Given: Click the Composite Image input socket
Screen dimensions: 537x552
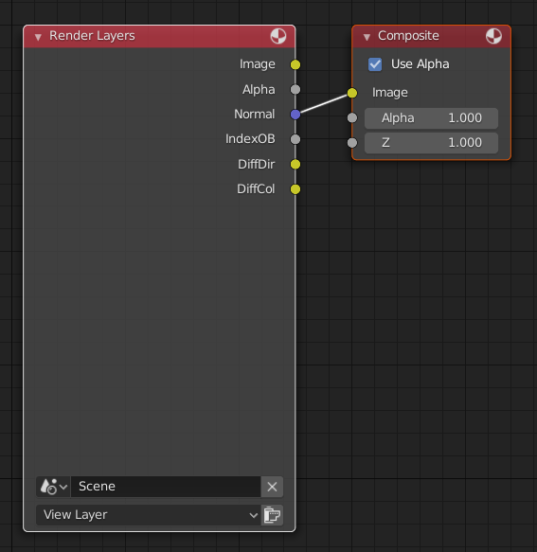Looking at the screenshot, I should (x=352, y=93).
